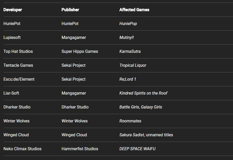Click the Mangagamer publisher in Lupiesoft row

click(x=74, y=38)
